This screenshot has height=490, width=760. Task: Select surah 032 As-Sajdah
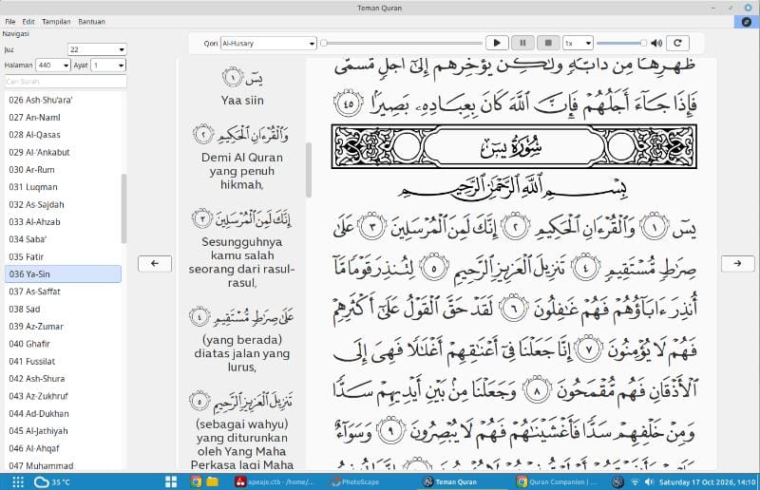pos(63,204)
